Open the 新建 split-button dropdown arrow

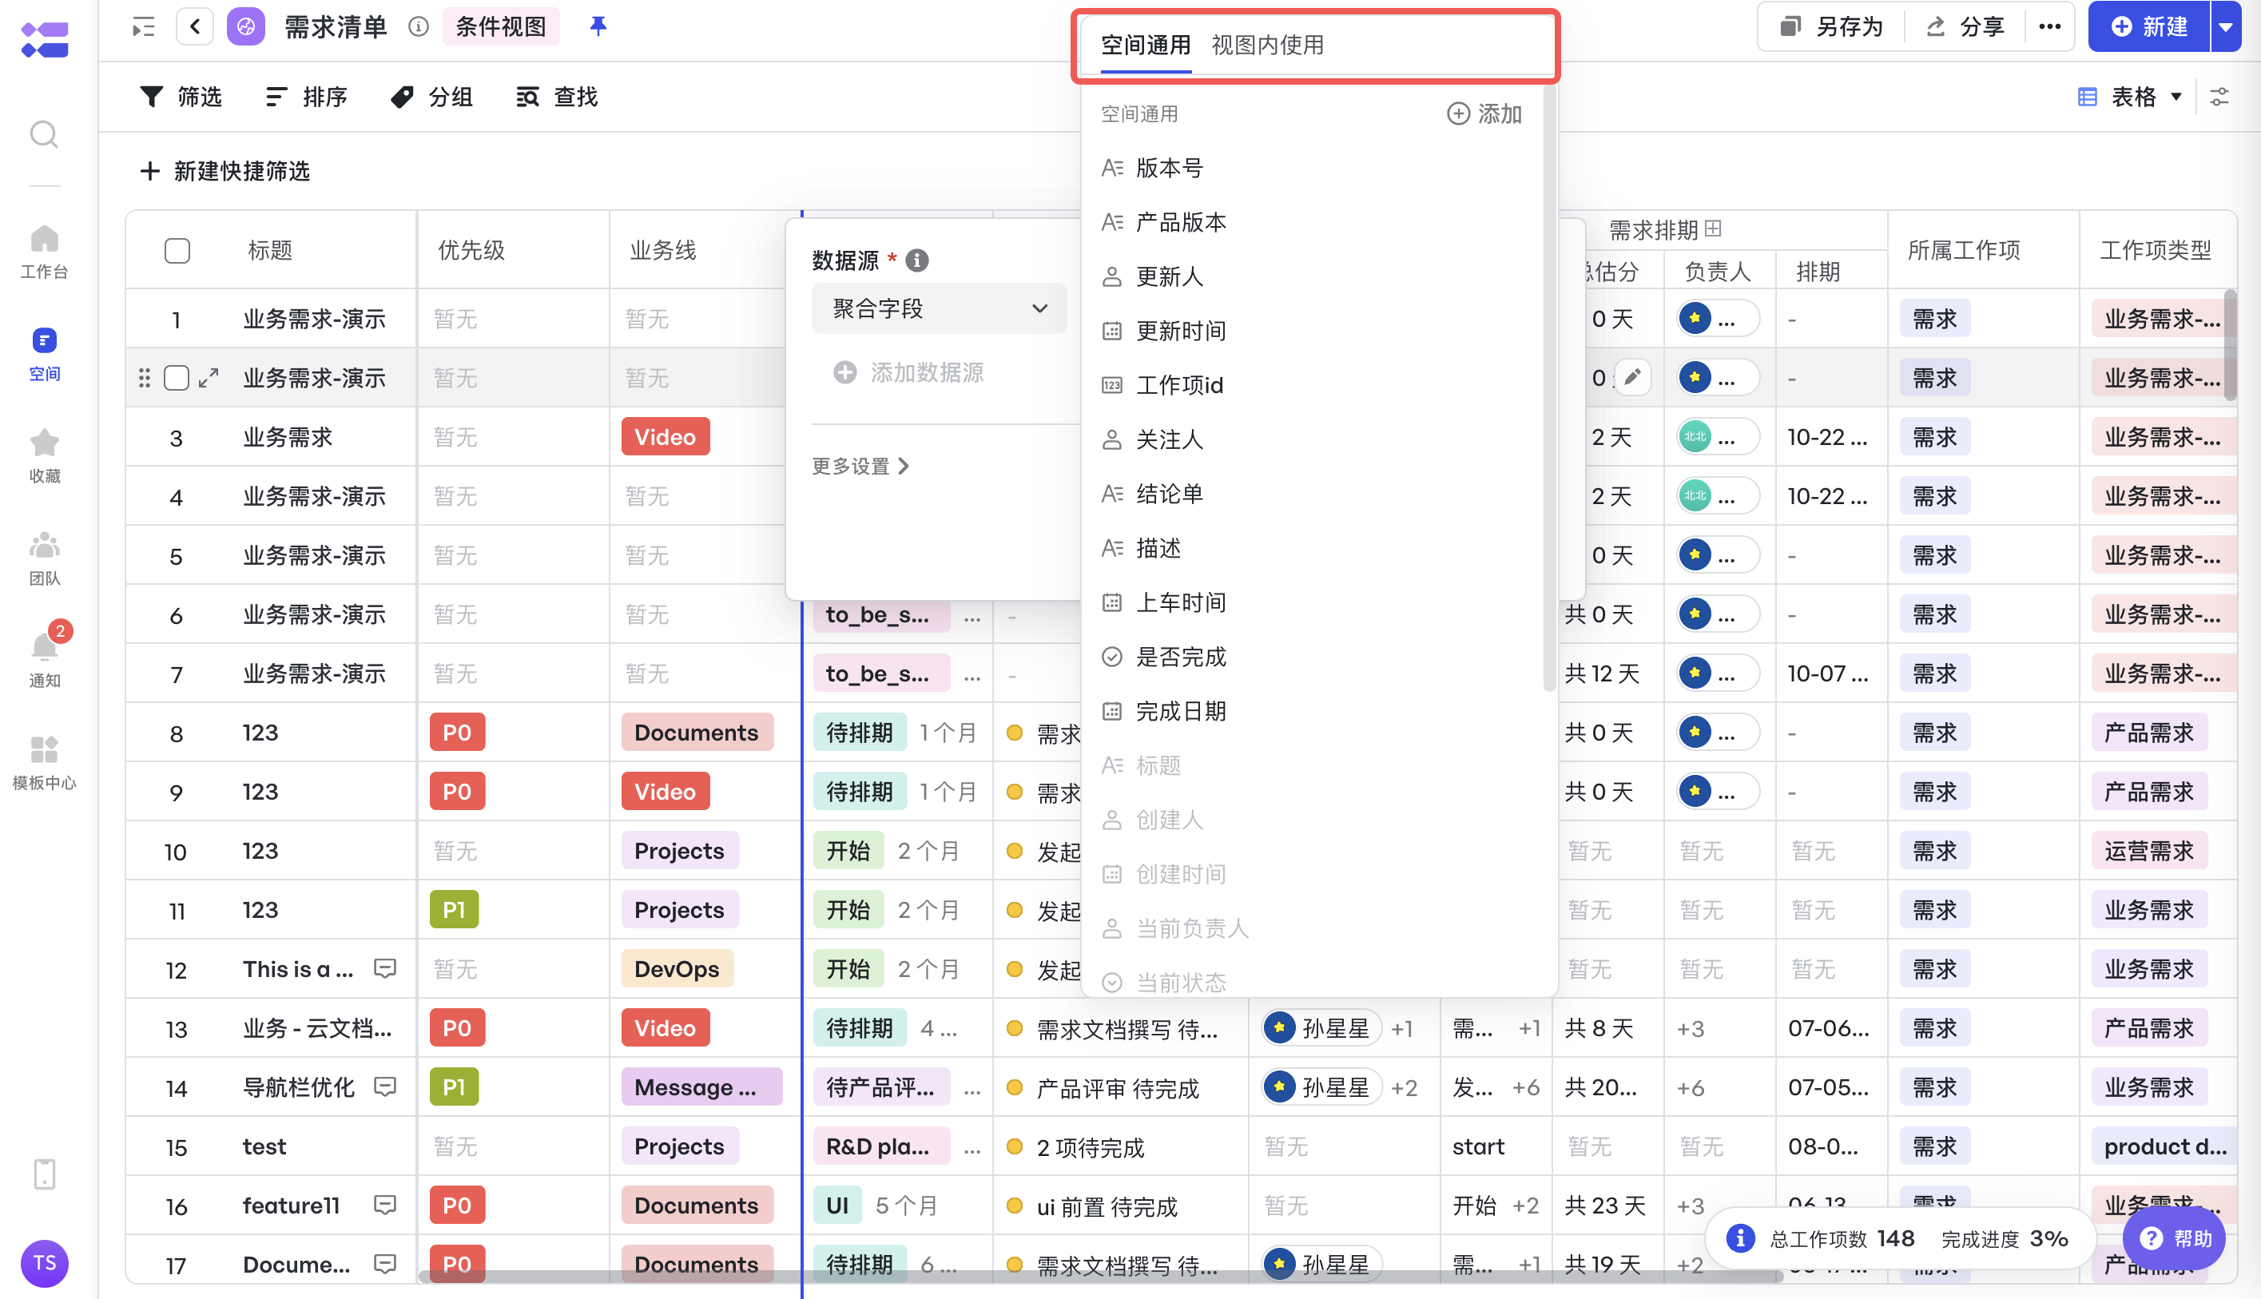click(2225, 27)
